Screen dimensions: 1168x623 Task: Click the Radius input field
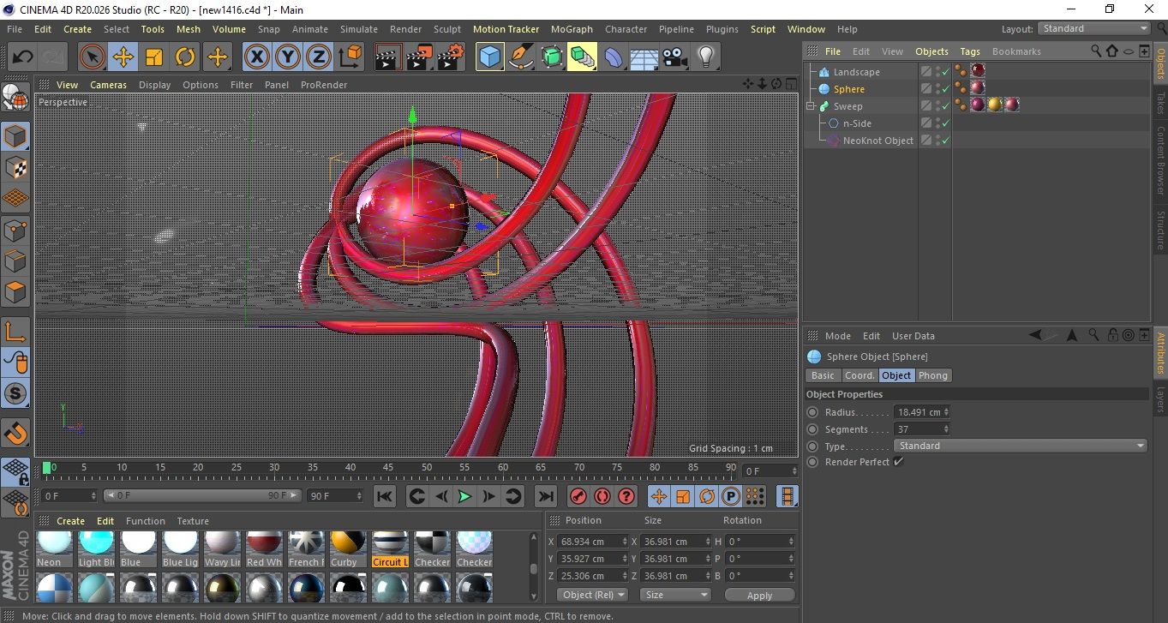click(x=918, y=412)
